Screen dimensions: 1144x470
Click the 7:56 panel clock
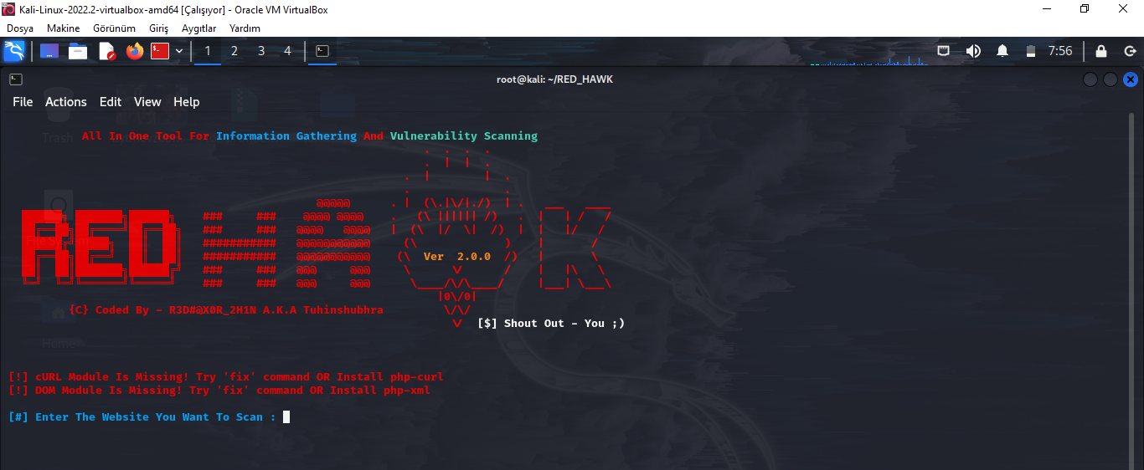1060,51
